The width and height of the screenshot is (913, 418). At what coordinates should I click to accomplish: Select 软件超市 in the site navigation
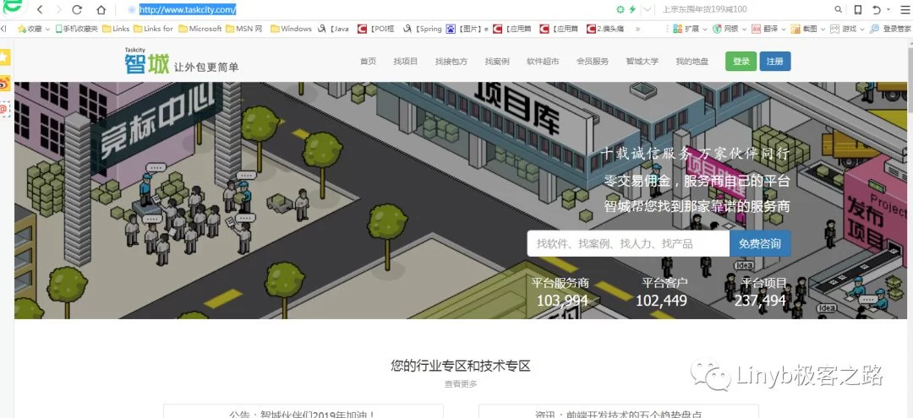tap(543, 62)
